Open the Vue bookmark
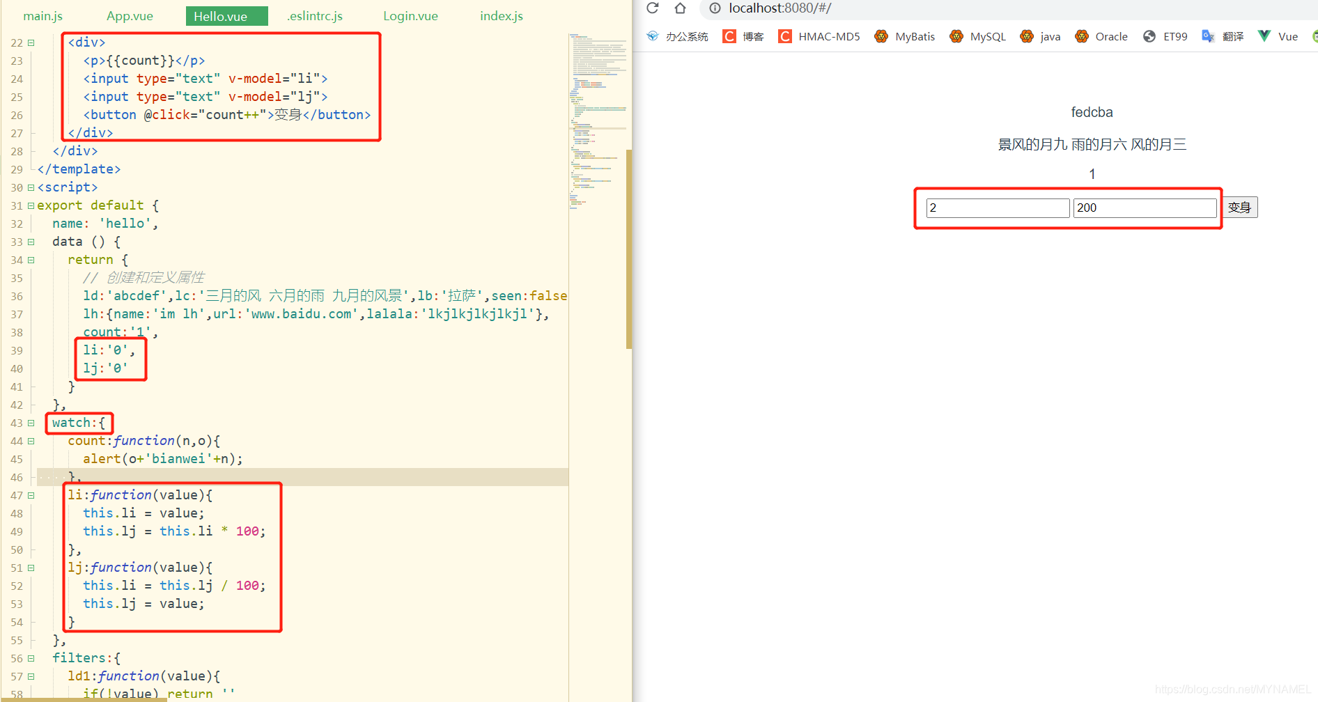The width and height of the screenshot is (1318, 702). pos(1278,36)
